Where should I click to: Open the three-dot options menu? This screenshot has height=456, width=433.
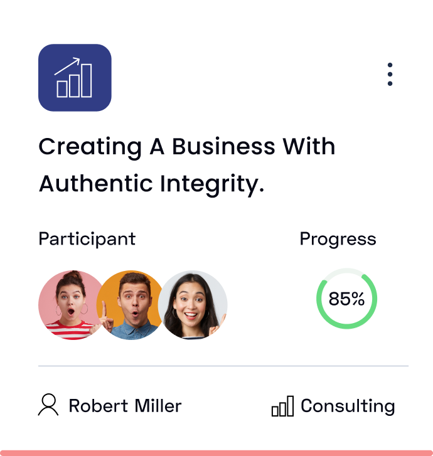coord(390,75)
